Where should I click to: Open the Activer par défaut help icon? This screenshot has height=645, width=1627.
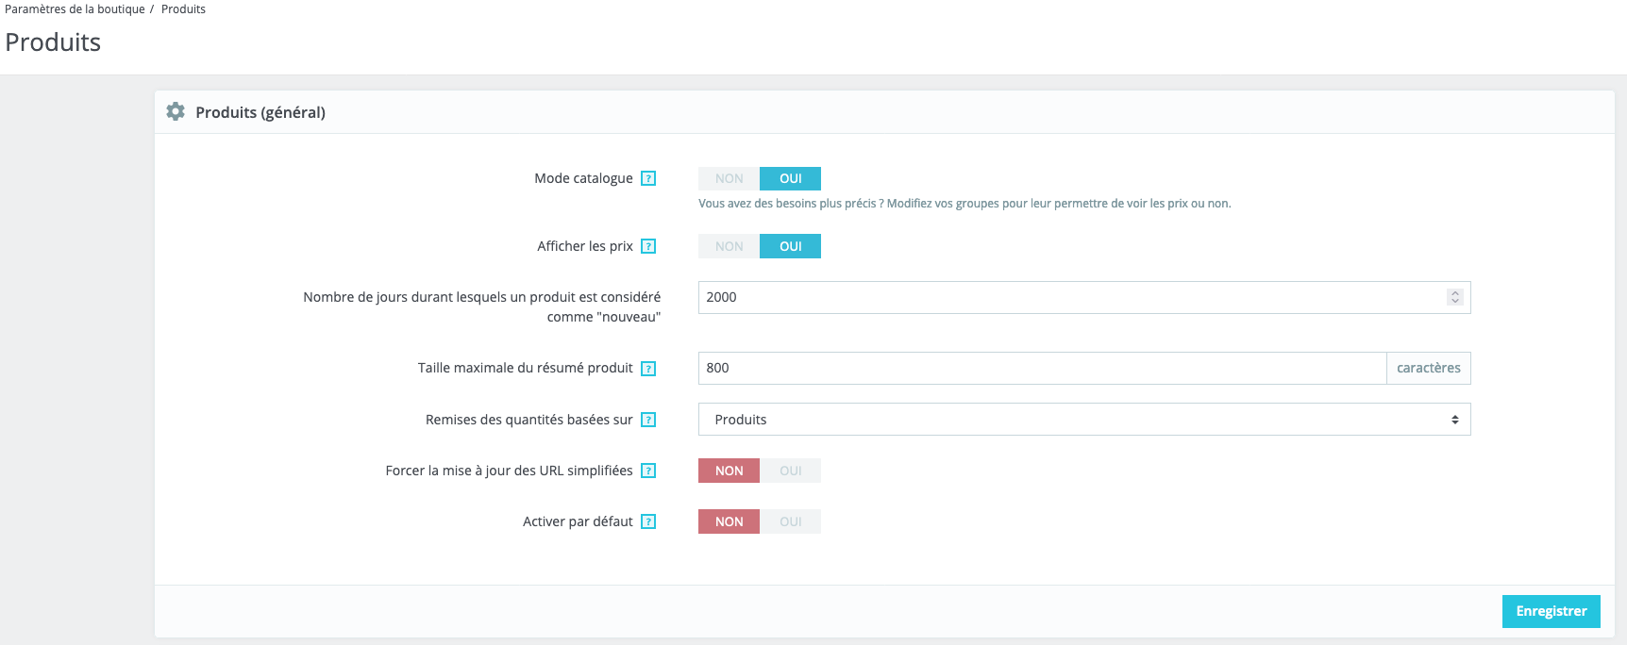(648, 521)
